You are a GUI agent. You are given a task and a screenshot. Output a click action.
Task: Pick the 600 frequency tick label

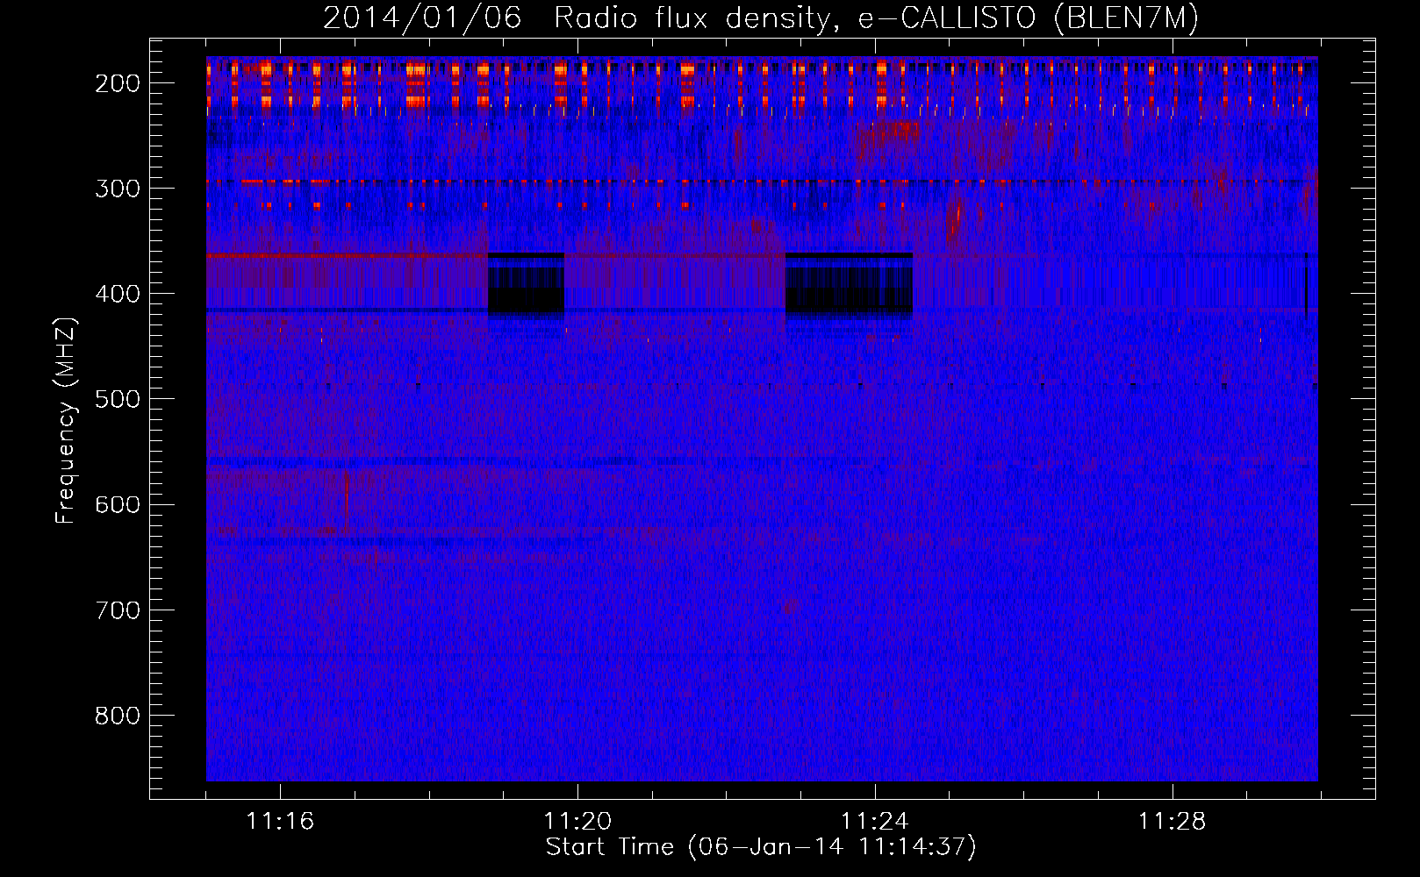tap(118, 504)
